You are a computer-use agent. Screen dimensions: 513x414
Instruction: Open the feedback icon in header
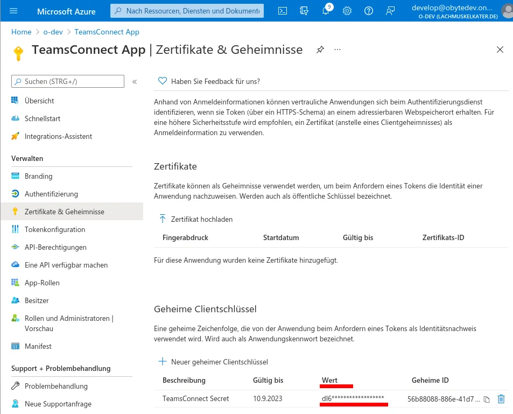390,11
